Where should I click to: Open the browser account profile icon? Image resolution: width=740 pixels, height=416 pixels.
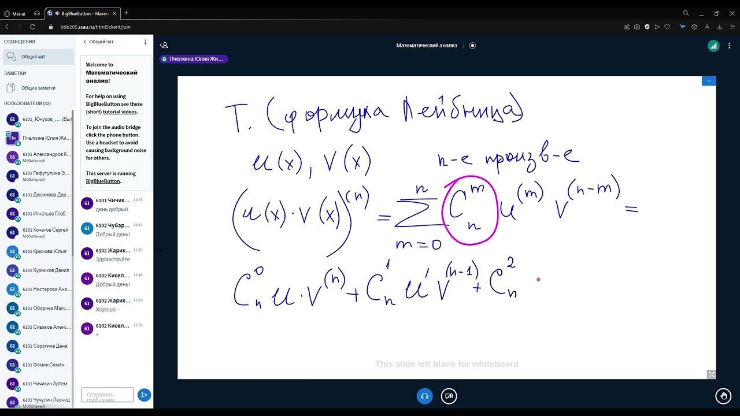click(707, 27)
